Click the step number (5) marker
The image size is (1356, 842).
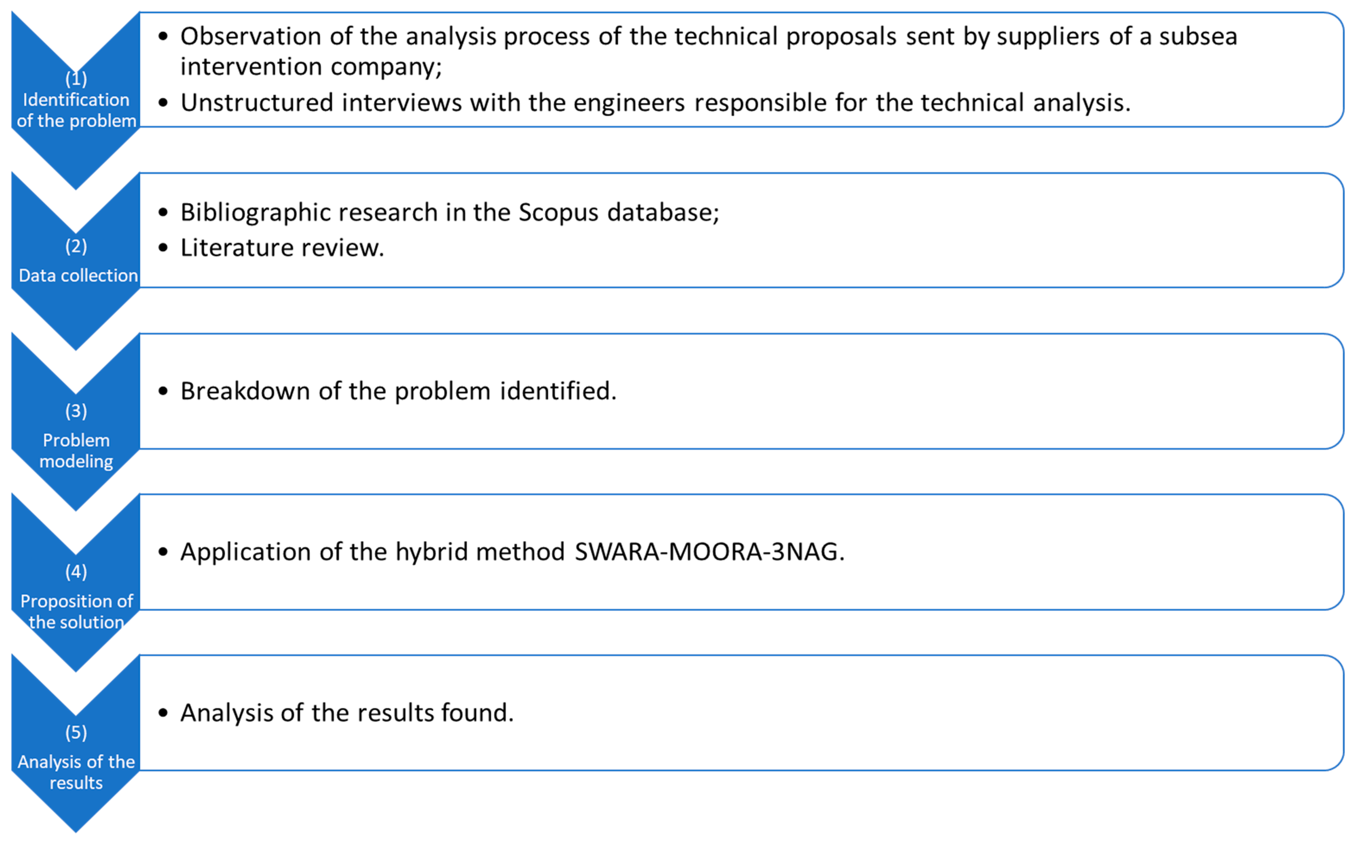click(76, 732)
